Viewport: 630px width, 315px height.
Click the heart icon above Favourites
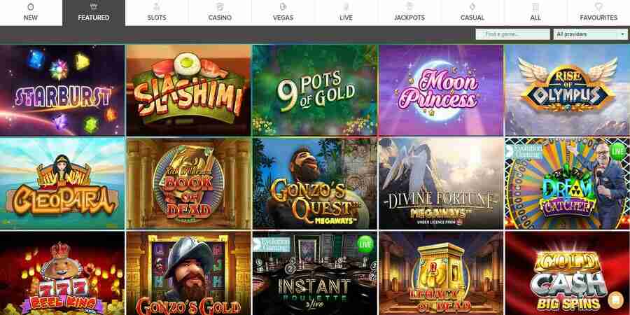[598, 7]
